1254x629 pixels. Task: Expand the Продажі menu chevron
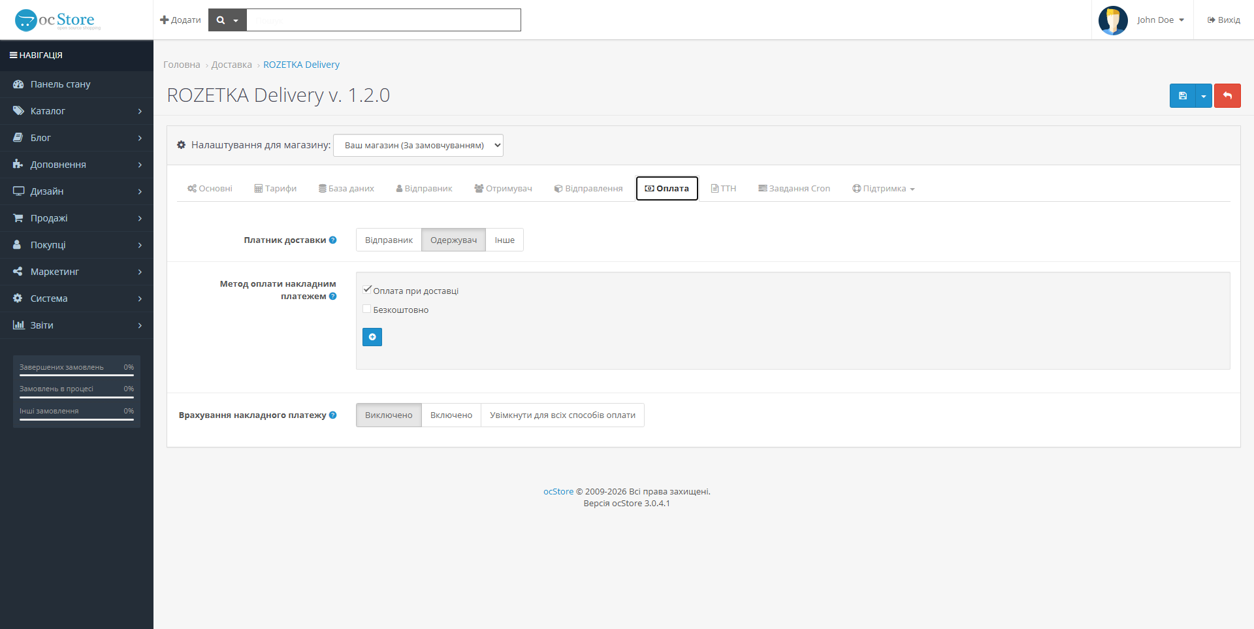click(140, 218)
